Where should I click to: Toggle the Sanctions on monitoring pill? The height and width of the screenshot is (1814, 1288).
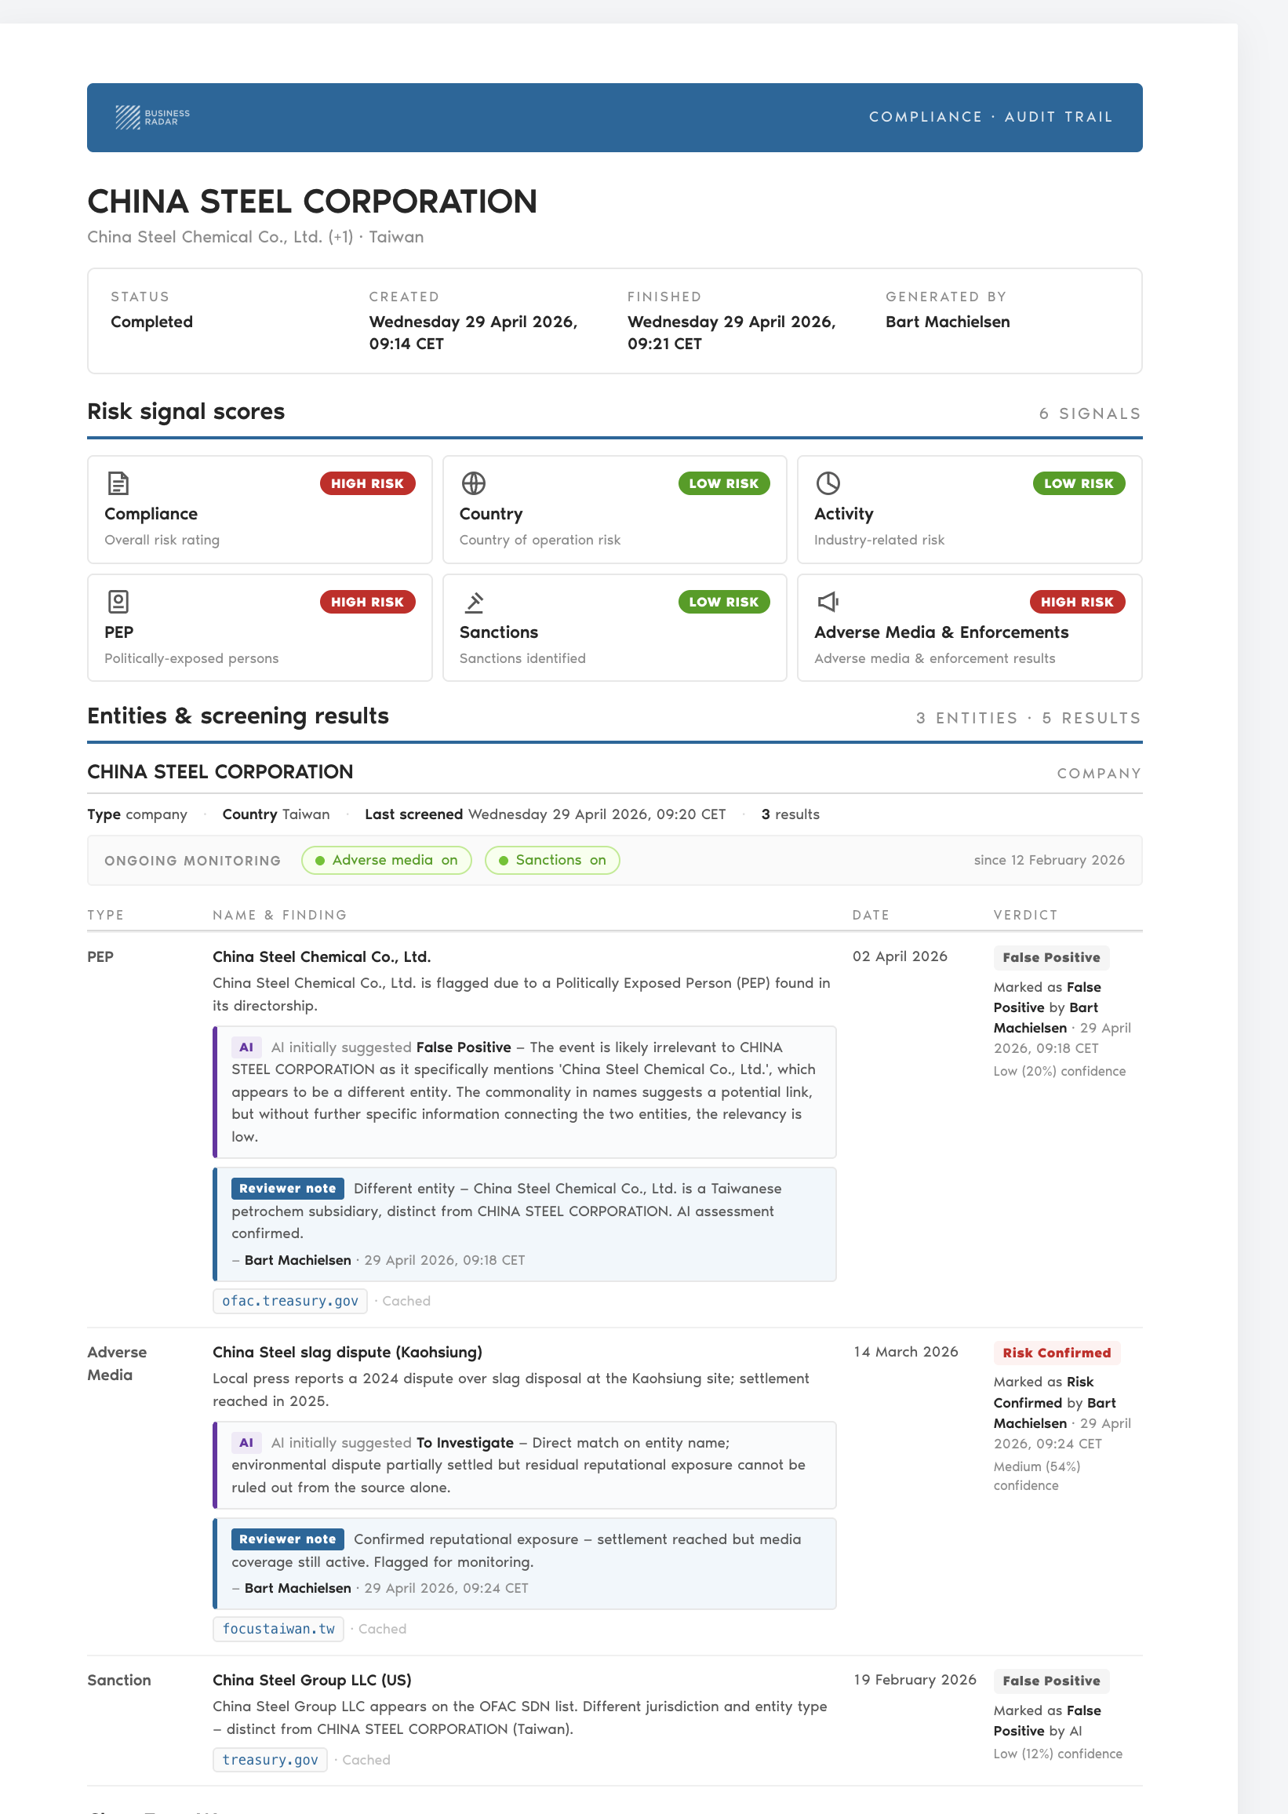[552, 860]
